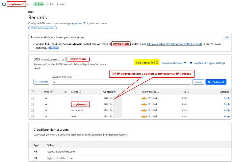Click the Content column info icon
The image size is (233, 162).
(114, 92)
